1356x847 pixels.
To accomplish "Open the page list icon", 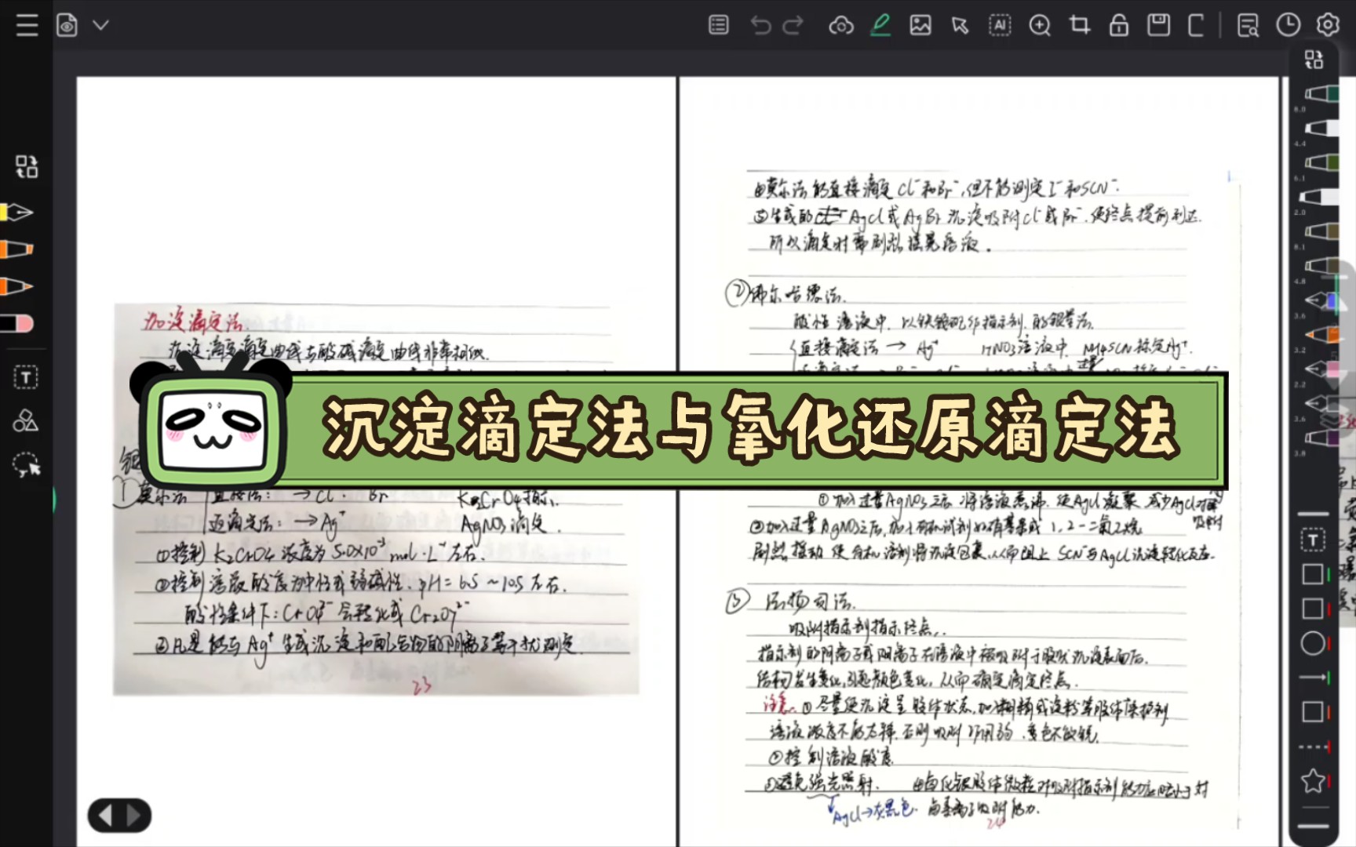I will 718,25.
